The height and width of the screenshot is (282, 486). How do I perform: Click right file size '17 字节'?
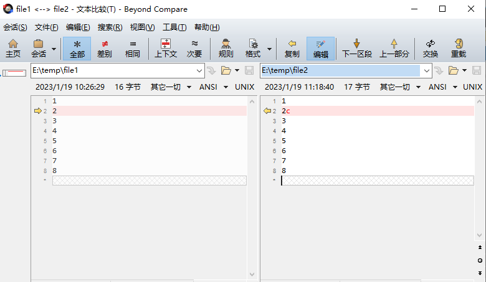point(357,87)
